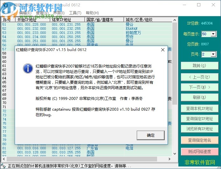Click the status bar network icon

click(3, 166)
